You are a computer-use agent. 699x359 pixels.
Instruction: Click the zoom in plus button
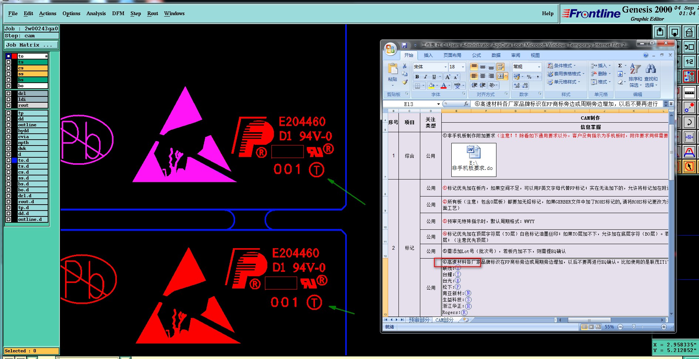point(664,327)
